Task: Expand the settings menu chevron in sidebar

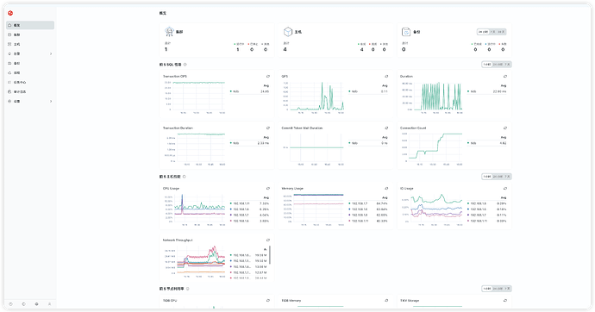Action: [51, 101]
